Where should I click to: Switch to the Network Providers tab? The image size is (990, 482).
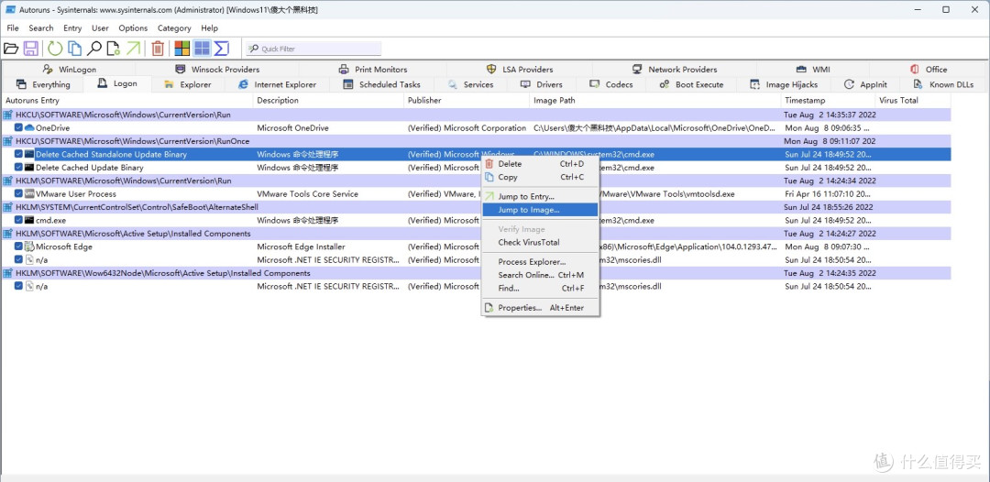pyautogui.click(x=675, y=70)
